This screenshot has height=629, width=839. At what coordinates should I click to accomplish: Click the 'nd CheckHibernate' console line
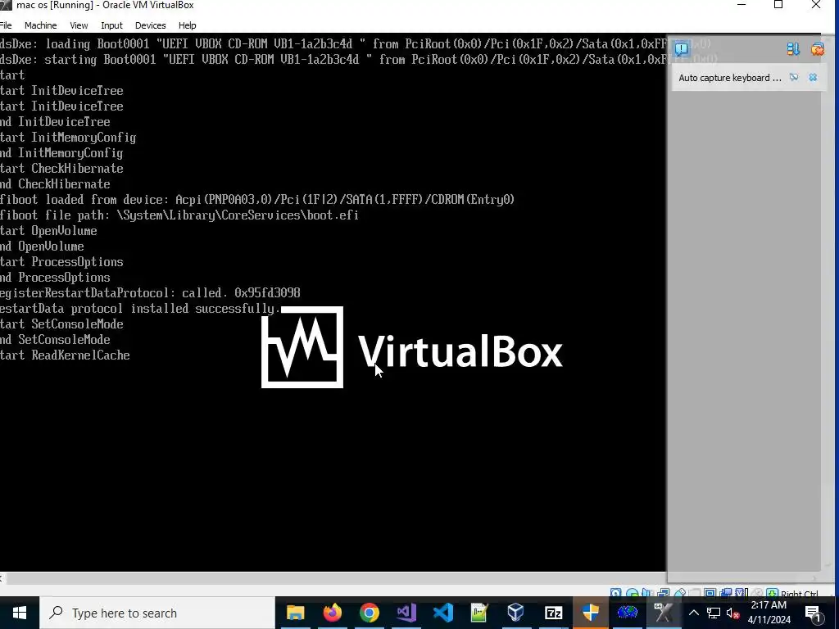[55, 184]
